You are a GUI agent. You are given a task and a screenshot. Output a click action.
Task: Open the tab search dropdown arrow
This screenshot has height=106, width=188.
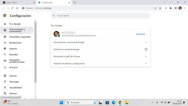164,2
